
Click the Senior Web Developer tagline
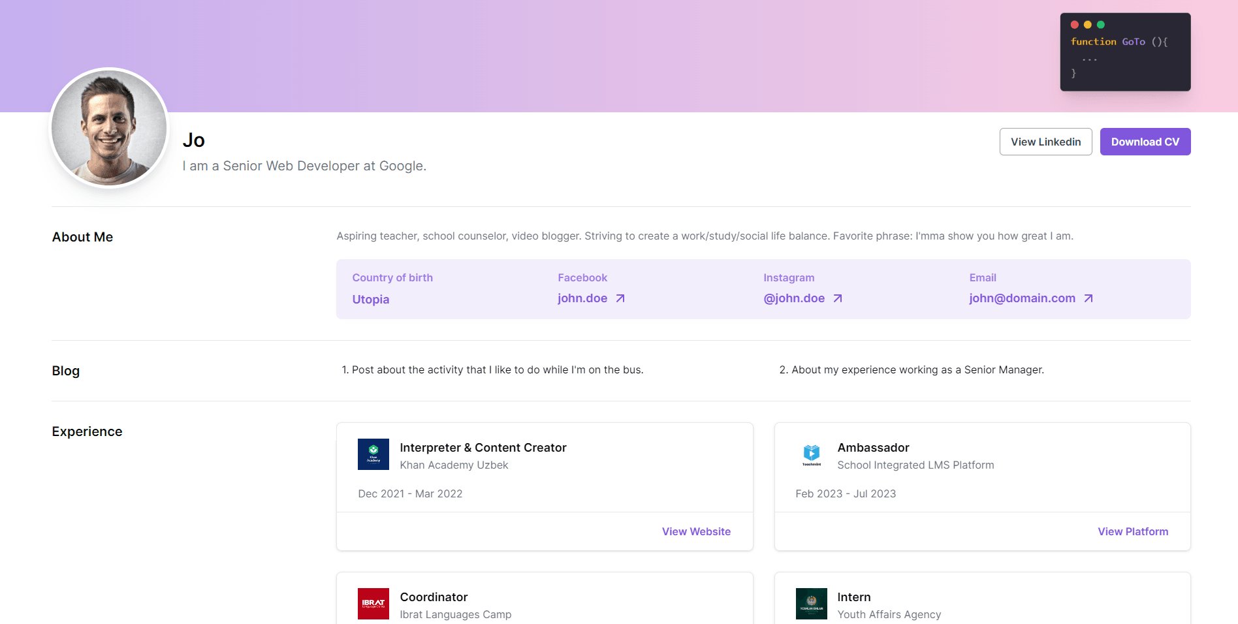(x=304, y=166)
